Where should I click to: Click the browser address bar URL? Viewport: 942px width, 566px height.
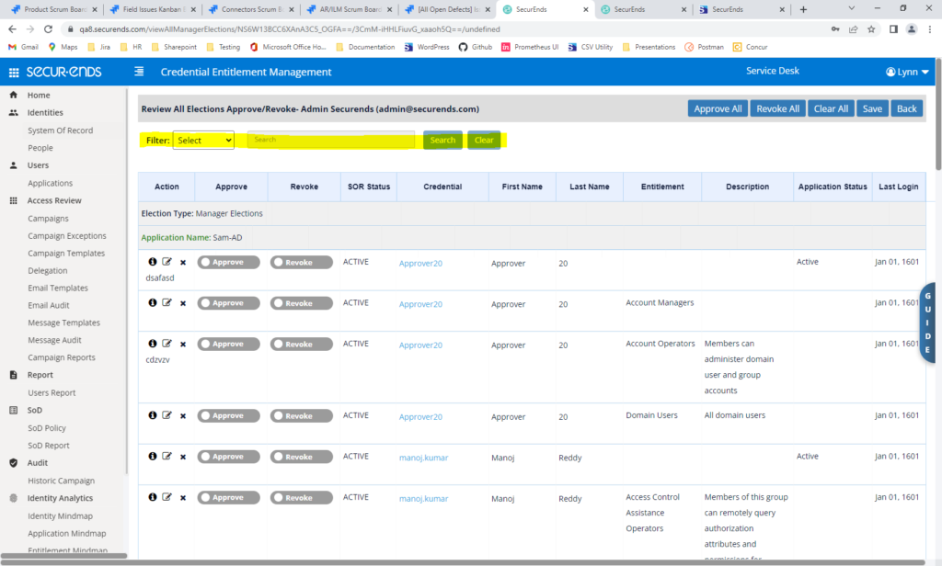290,28
